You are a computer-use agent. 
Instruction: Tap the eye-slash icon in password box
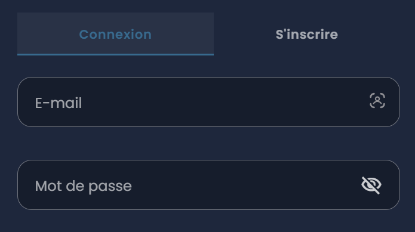point(371,185)
